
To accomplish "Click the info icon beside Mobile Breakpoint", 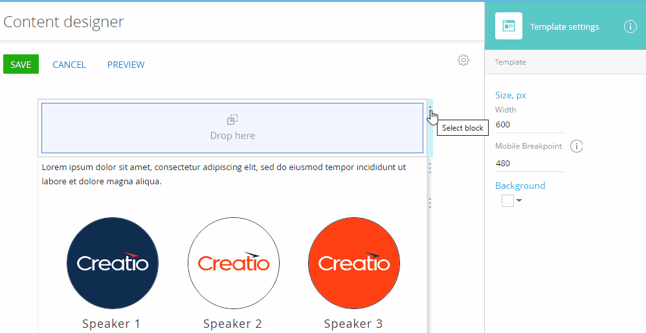I will [576, 146].
